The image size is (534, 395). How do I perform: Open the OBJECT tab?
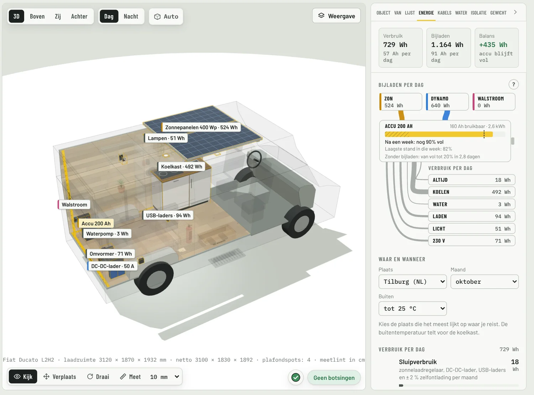point(383,13)
